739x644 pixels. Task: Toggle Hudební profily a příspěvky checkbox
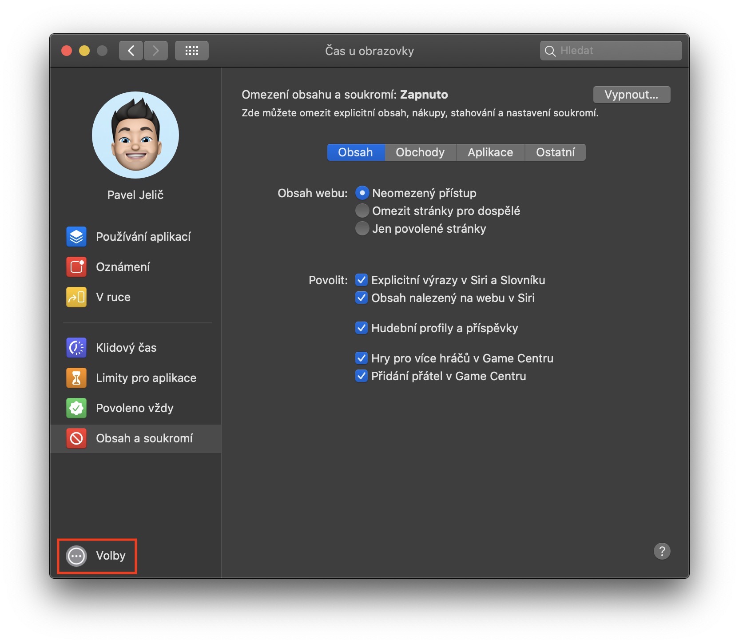[362, 328]
